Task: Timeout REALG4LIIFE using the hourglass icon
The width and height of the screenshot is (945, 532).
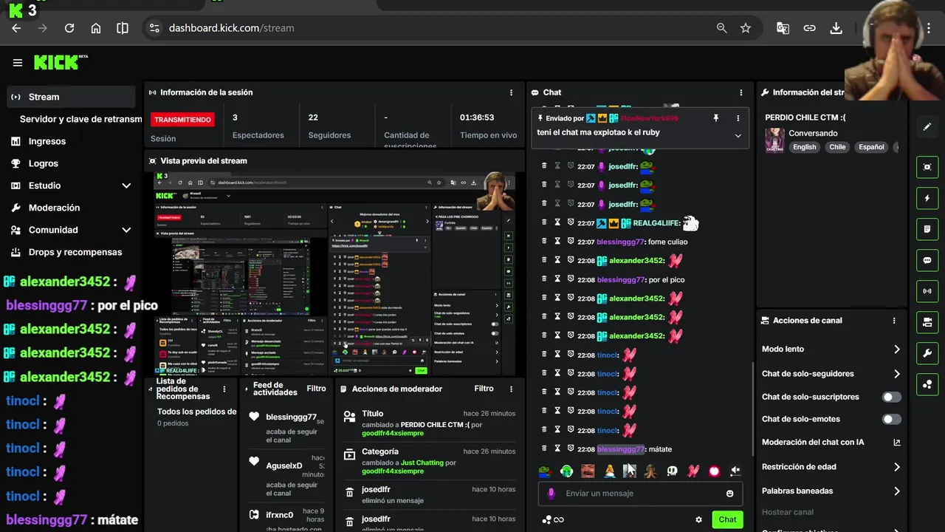Action: coord(557,222)
